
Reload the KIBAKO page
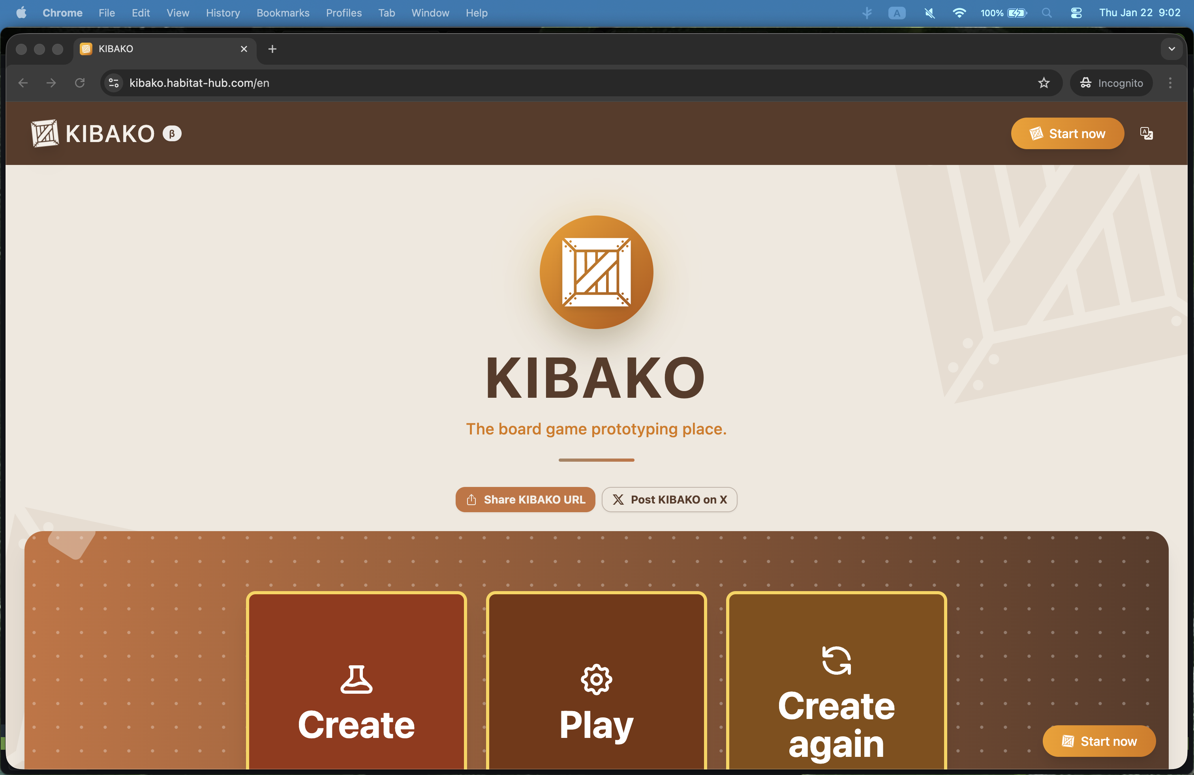tap(80, 83)
